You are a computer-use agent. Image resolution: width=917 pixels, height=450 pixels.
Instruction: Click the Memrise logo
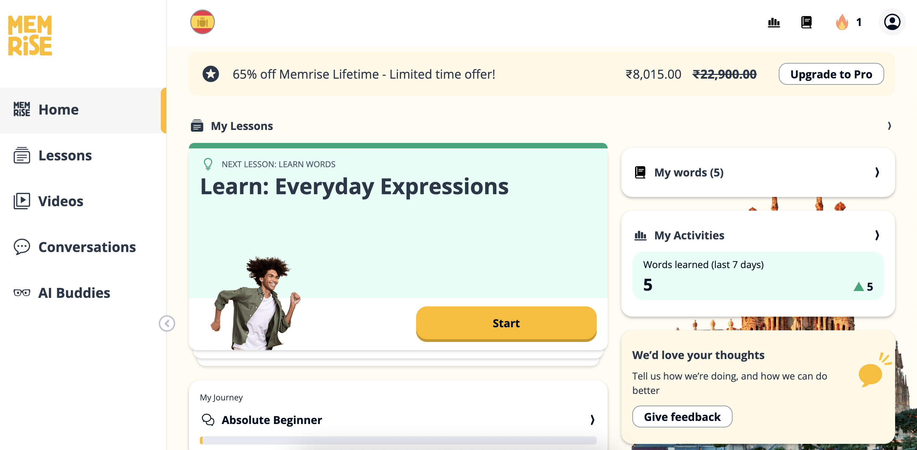pyautogui.click(x=30, y=35)
